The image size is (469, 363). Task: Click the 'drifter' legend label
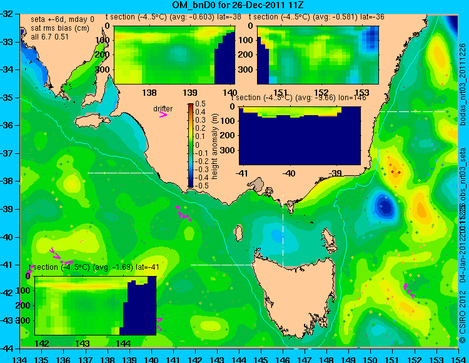point(163,109)
